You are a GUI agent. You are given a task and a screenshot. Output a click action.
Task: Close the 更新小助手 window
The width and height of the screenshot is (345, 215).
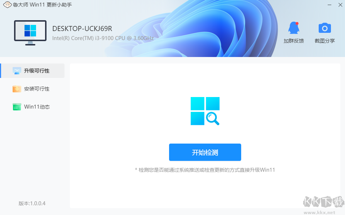coord(340,5)
